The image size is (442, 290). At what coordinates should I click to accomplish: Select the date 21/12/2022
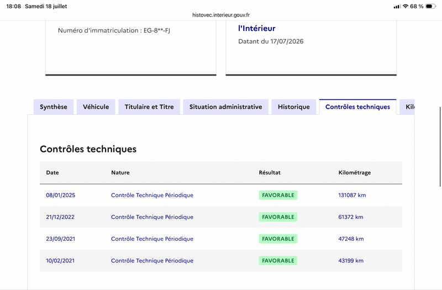[x=60, y=217]
